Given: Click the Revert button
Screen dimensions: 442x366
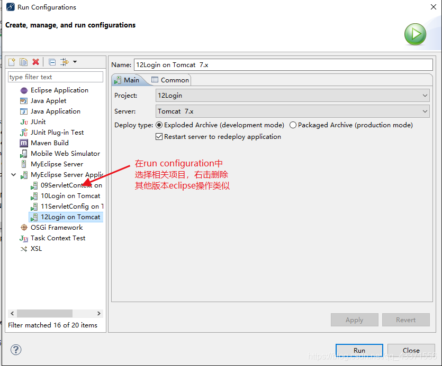Looking at the screenshot, I should click(405, 320).
